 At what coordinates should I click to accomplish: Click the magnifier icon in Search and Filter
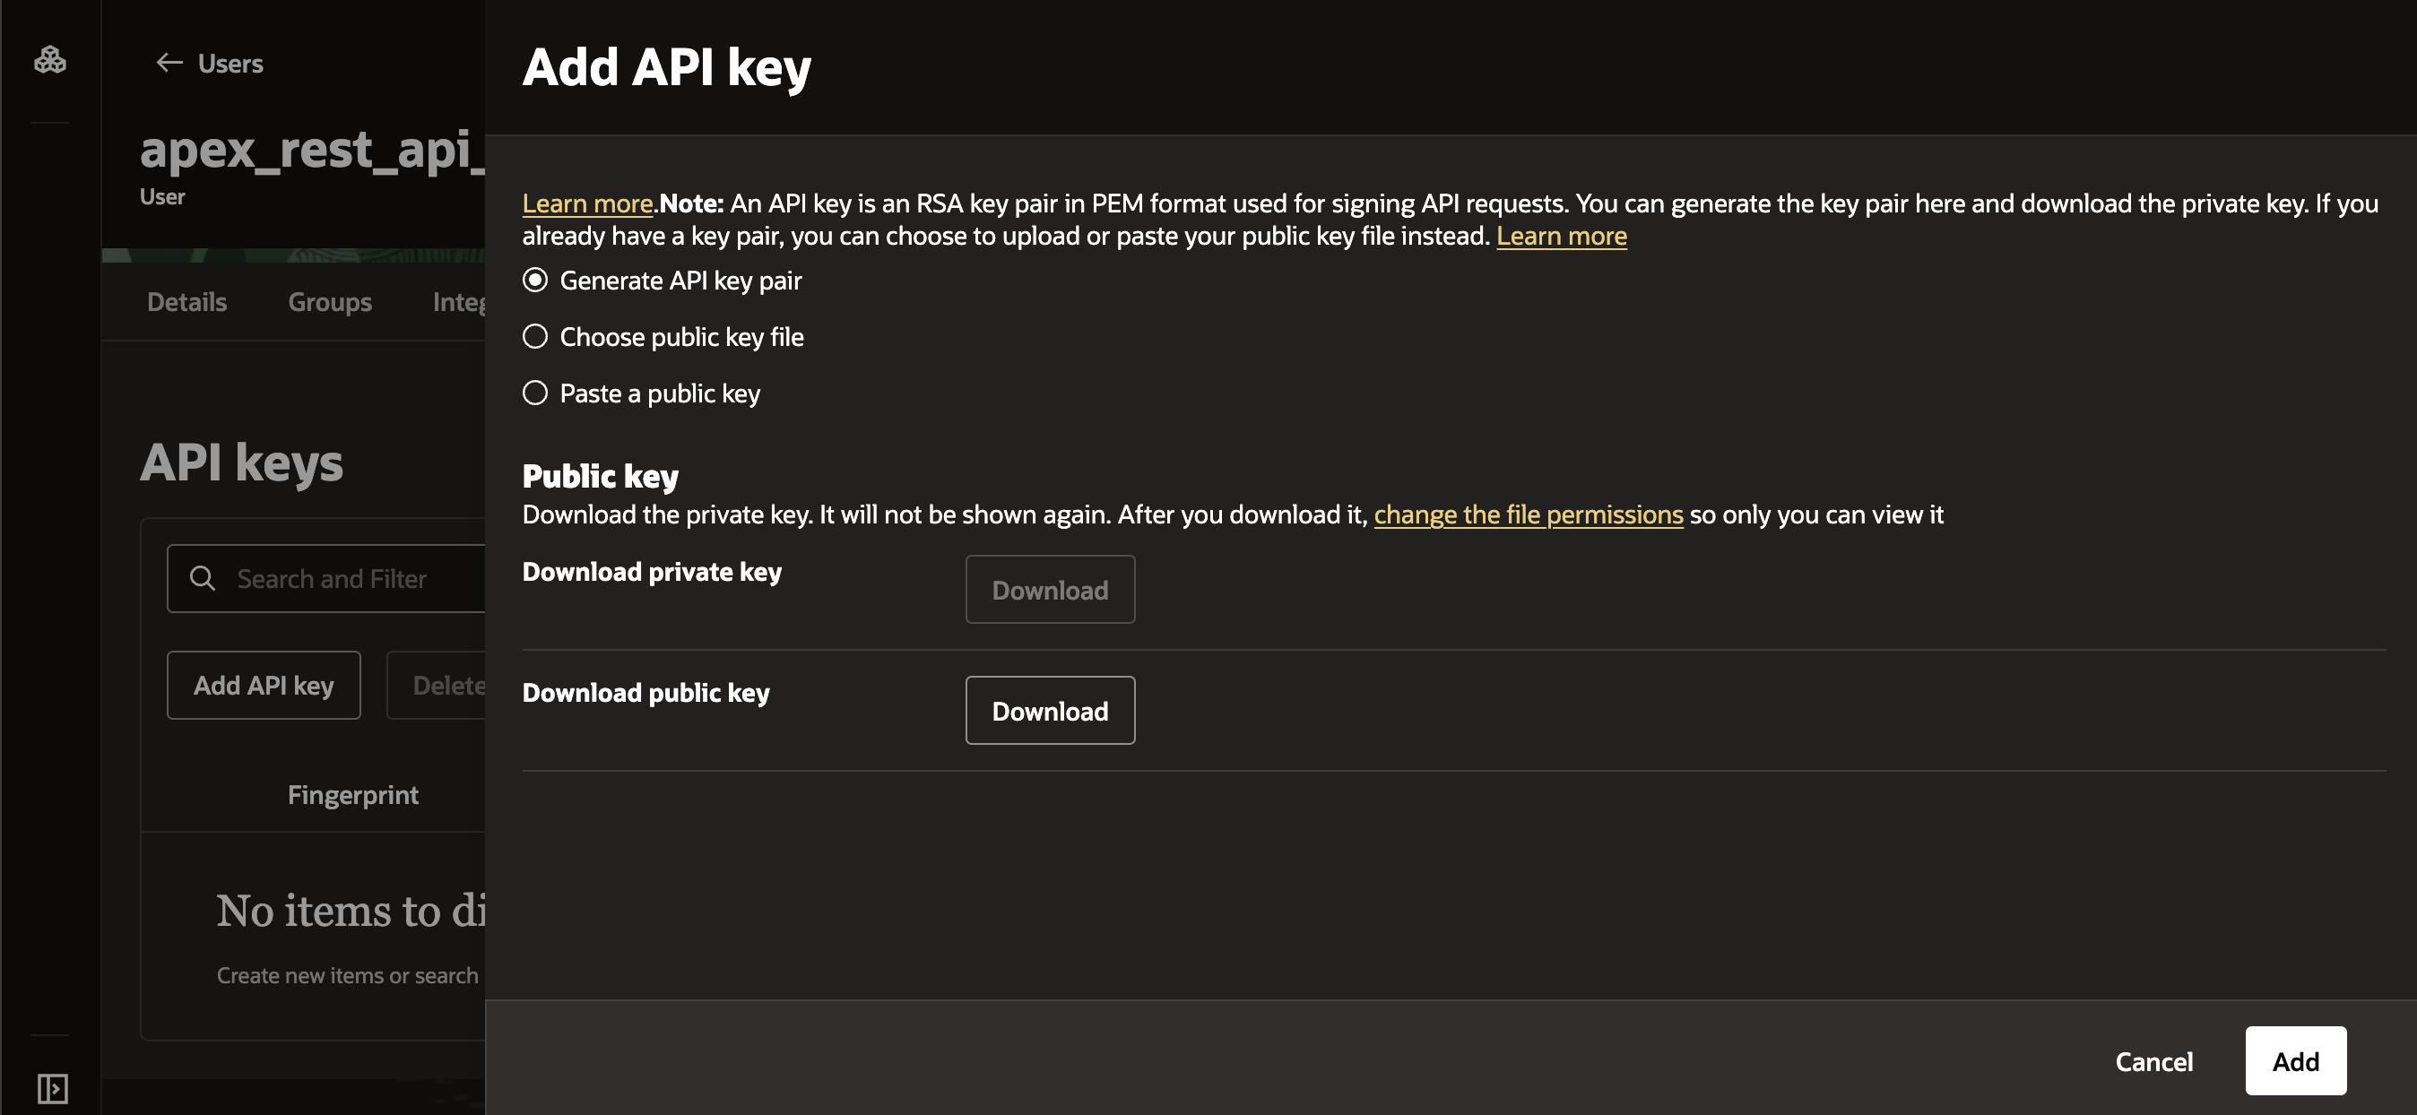202,579
